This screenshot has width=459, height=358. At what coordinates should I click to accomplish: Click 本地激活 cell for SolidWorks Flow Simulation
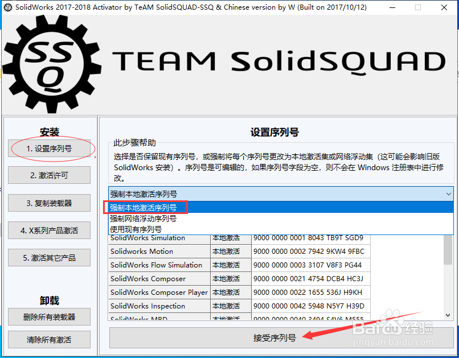[231, 265]
